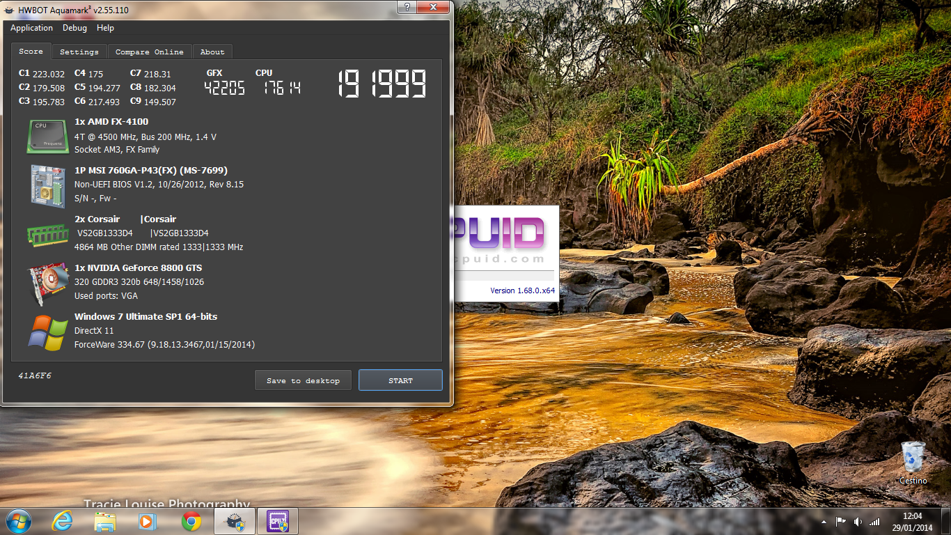Image resolution: width=951 pixels, height=535 pixels.
Task: Open the Application menu
Action: [31, 28]
